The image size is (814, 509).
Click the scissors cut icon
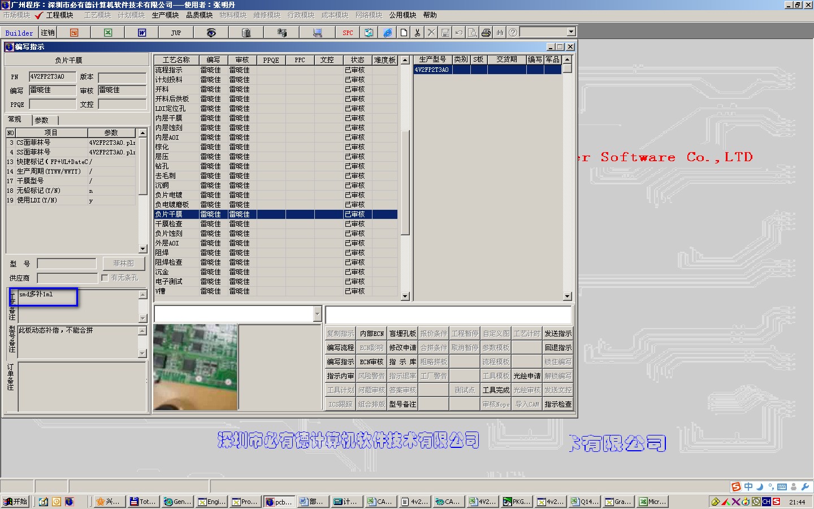tap(417, 33)
